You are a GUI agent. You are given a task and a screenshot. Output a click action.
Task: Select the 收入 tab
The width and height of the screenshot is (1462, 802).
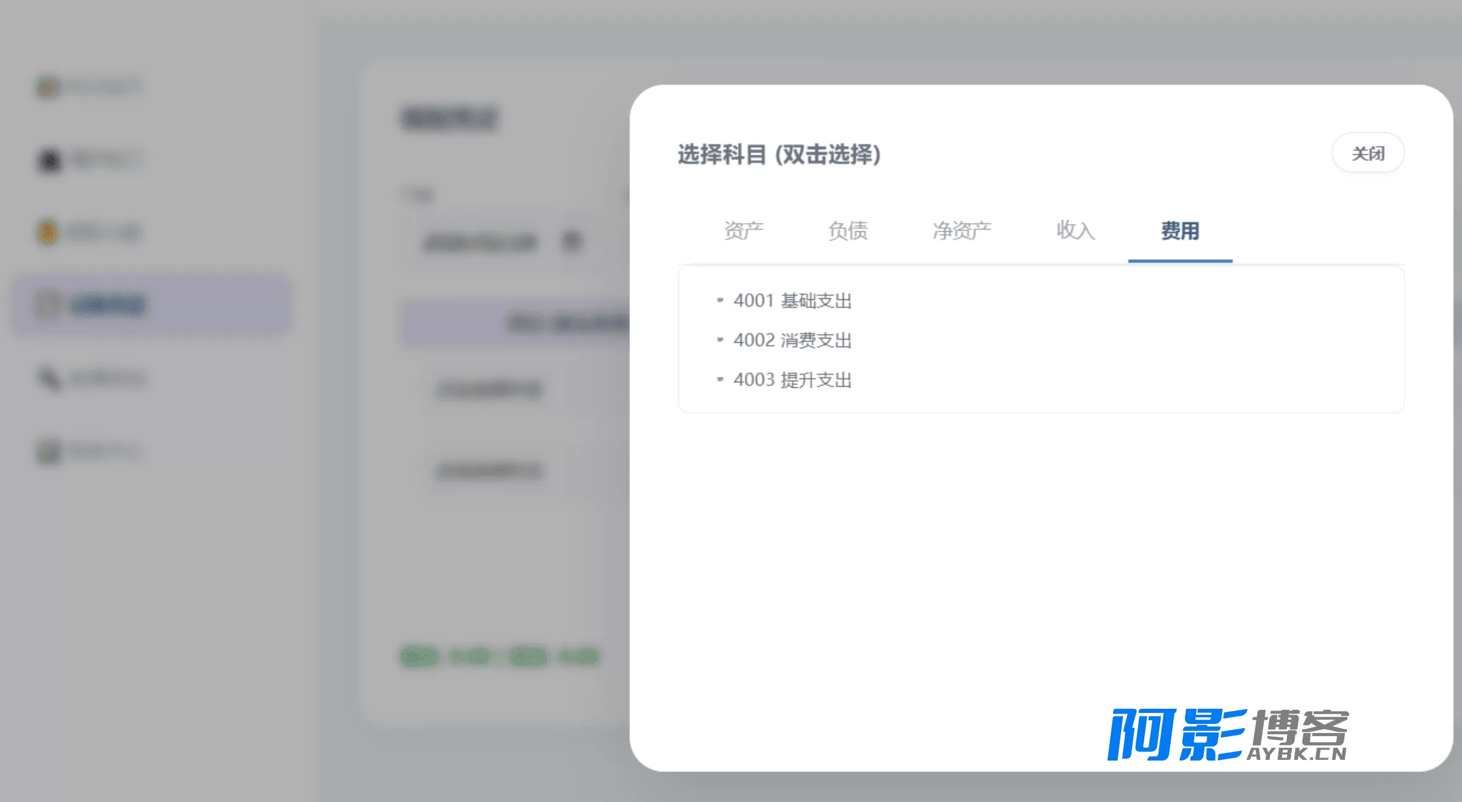point(1076,231)
